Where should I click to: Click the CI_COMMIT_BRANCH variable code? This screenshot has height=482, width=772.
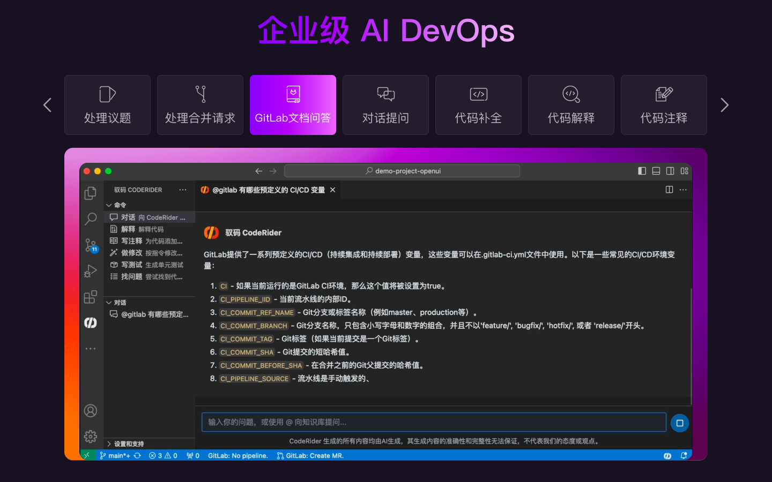(x=254, y=326)
